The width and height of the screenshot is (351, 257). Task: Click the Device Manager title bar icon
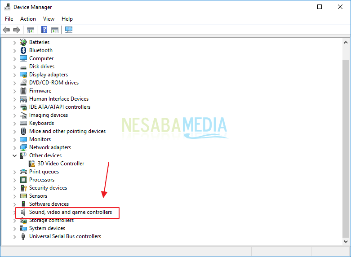tap(7, 7)
